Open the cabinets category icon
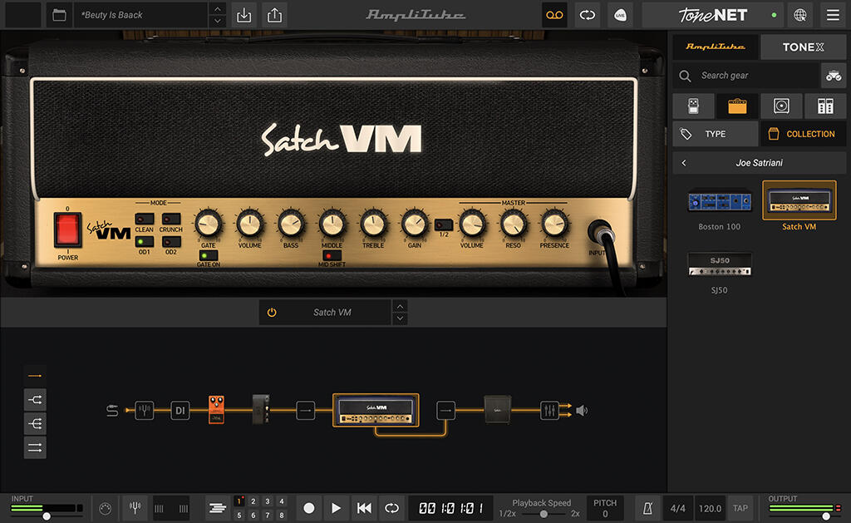The width and height of the screenshot is (851, 523). [x=781, y=106]
